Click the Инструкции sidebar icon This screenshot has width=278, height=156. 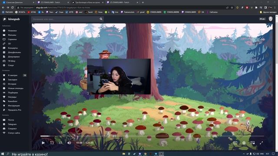4,106
